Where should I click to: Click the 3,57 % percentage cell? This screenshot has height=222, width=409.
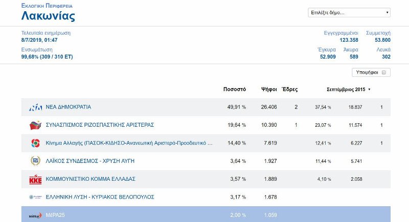coord(238,179)
